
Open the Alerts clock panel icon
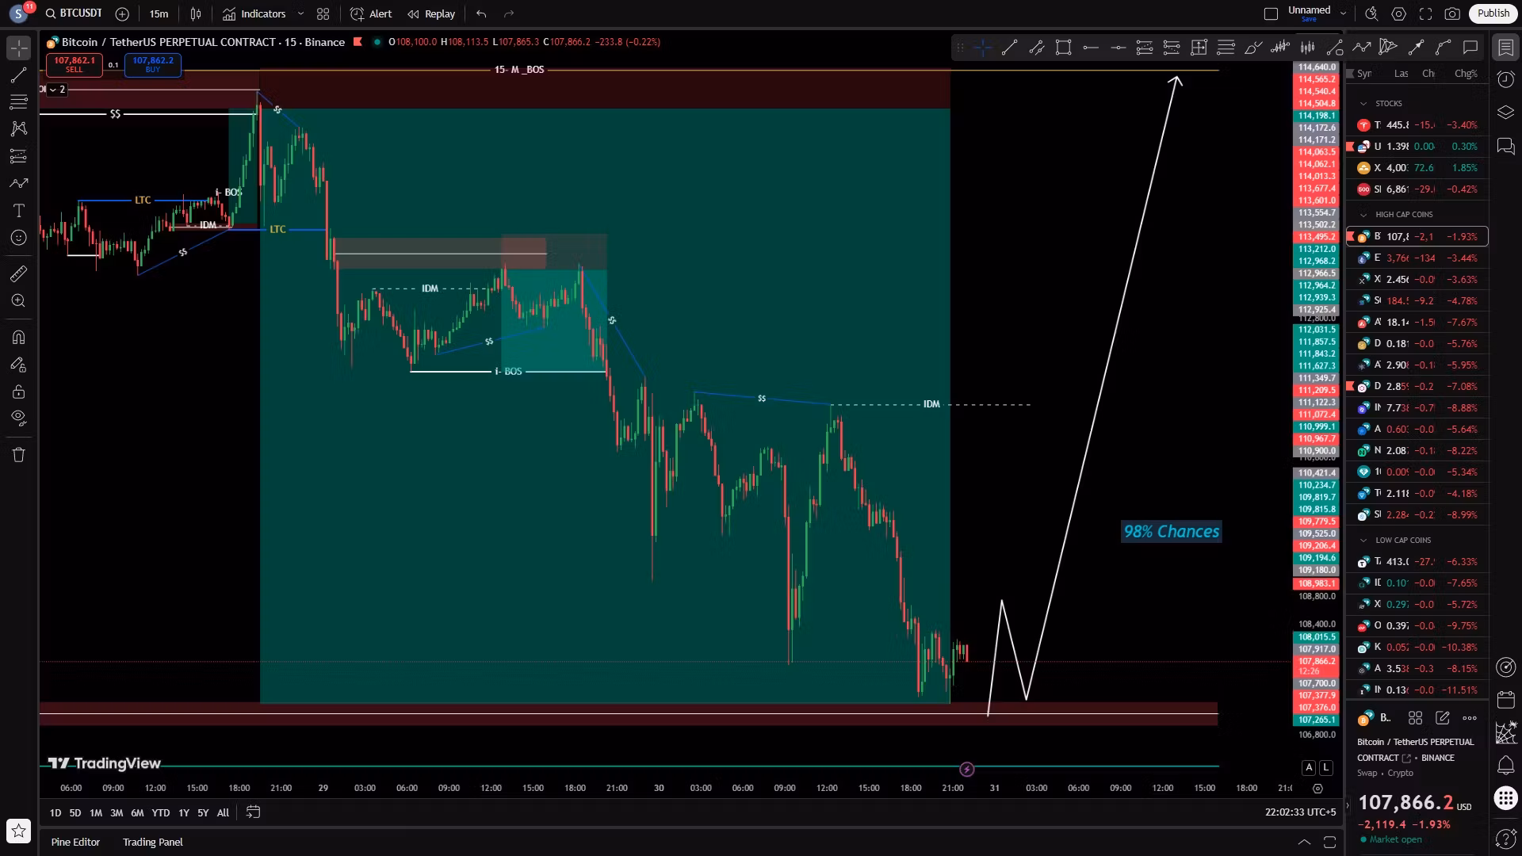coord(1505,79)
